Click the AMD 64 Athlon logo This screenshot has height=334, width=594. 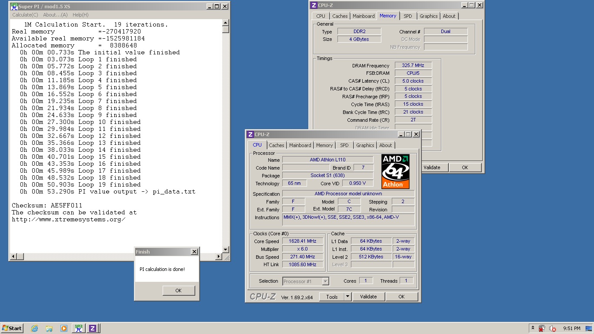(x=395, y=171)
